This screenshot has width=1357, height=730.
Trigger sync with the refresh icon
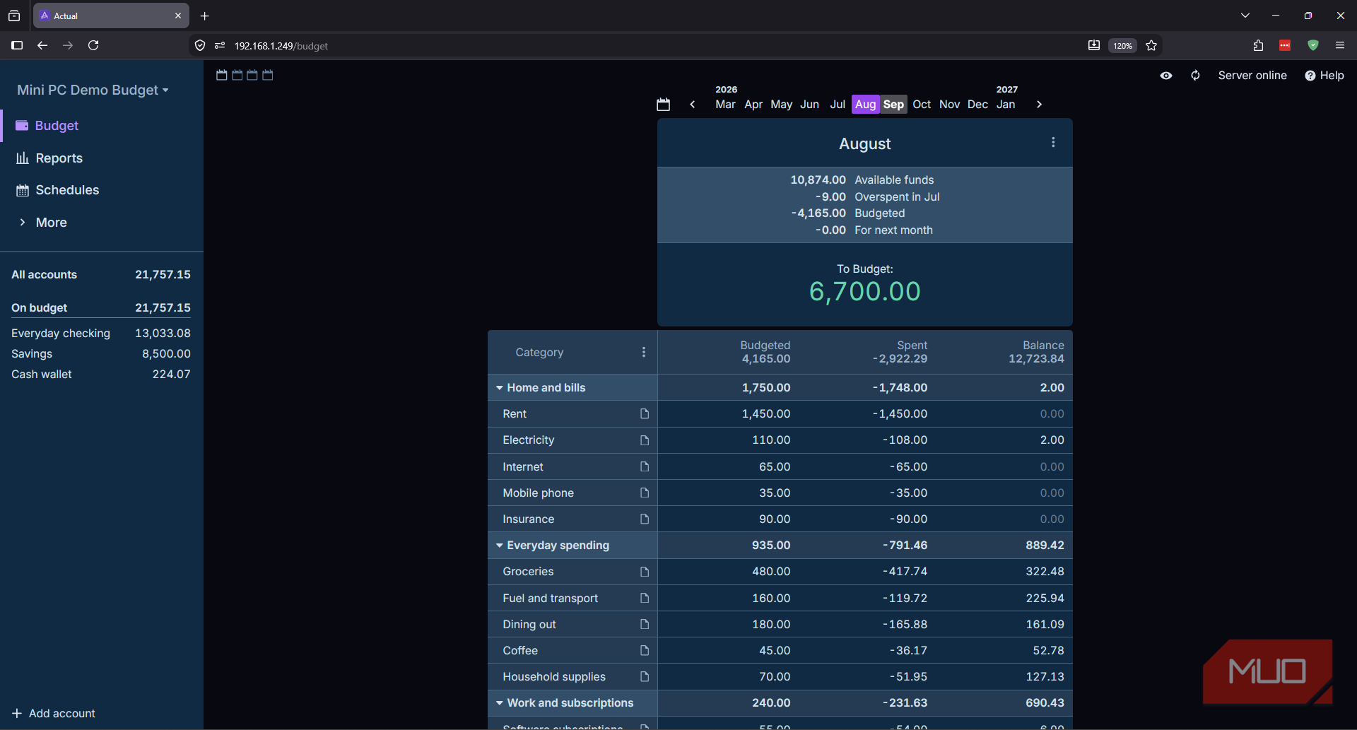[x=1195, y=76]
